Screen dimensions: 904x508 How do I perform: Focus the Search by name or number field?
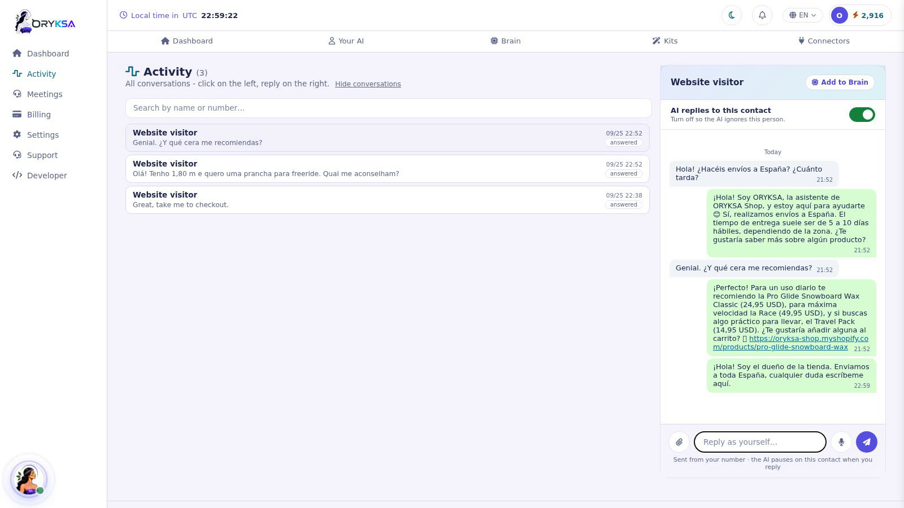coord(389,108)
